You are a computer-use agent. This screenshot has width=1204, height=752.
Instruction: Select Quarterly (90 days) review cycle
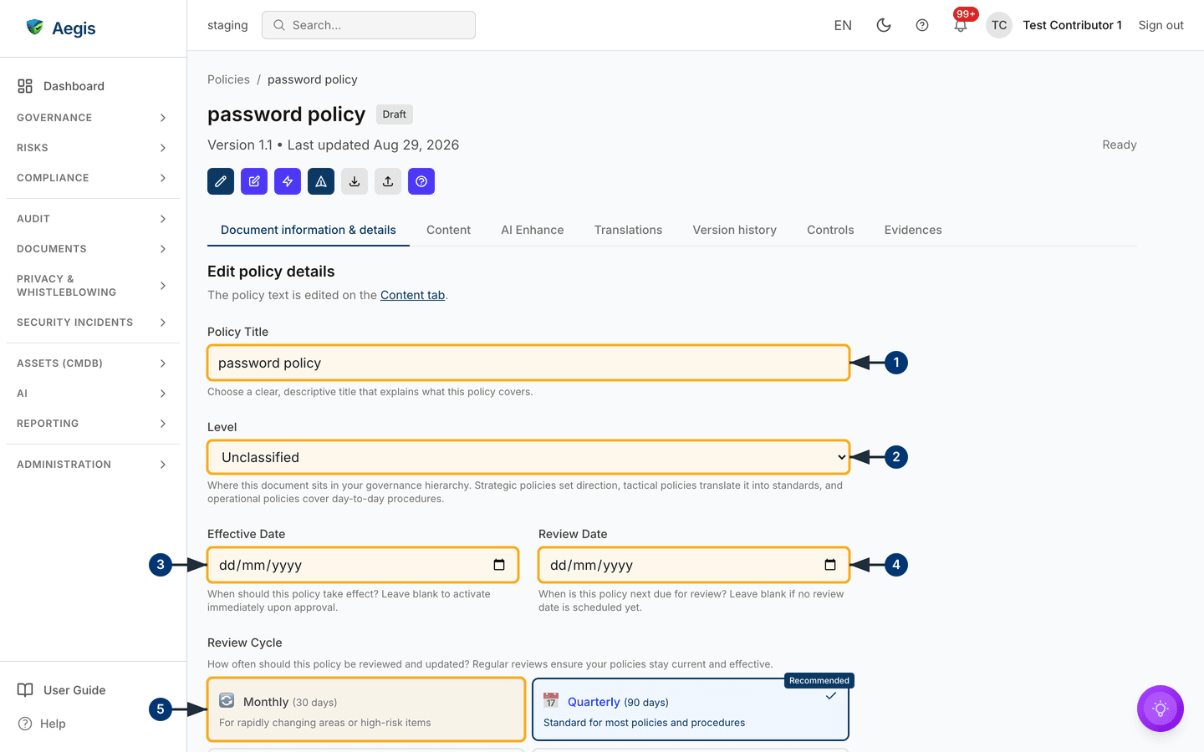pyautogui.click(x=691, y=709)
